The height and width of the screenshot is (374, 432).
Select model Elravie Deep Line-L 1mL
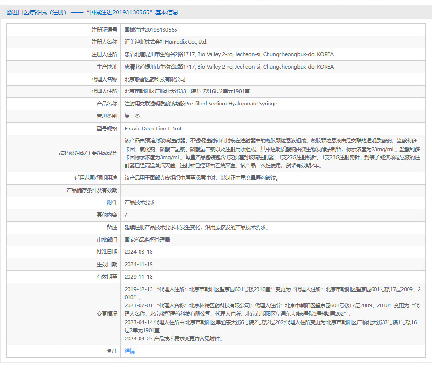153,129
